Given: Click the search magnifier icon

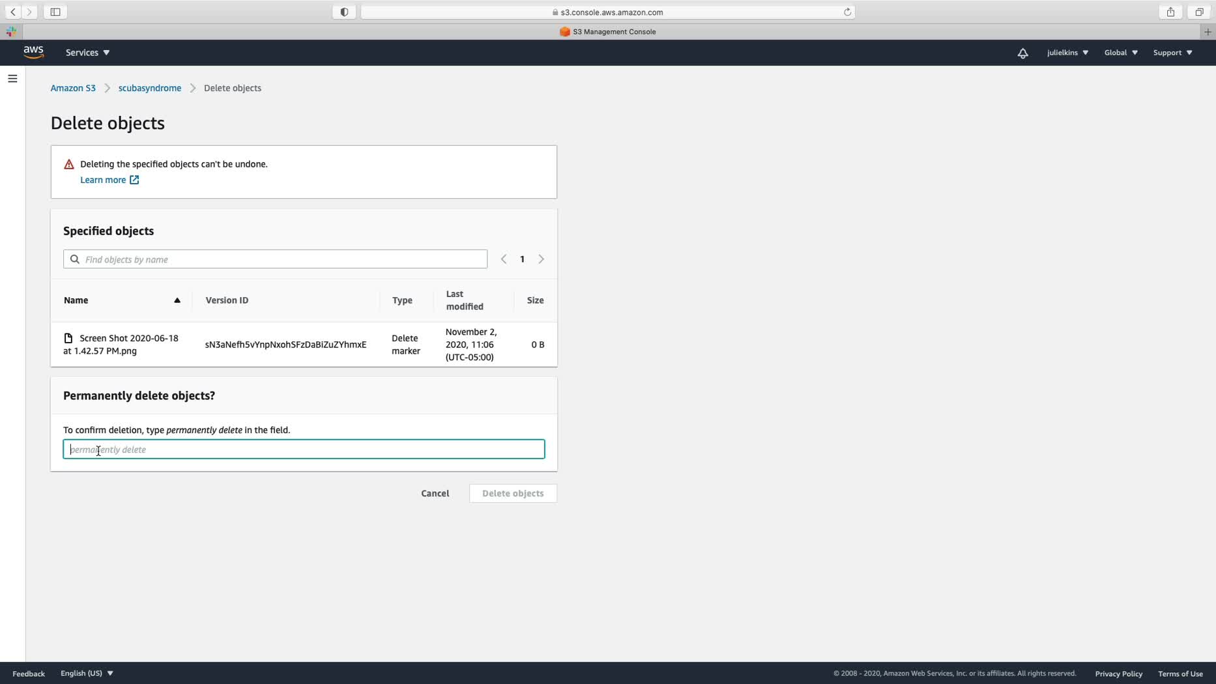Looking at the screenshot, I should [x=75, y=259].
